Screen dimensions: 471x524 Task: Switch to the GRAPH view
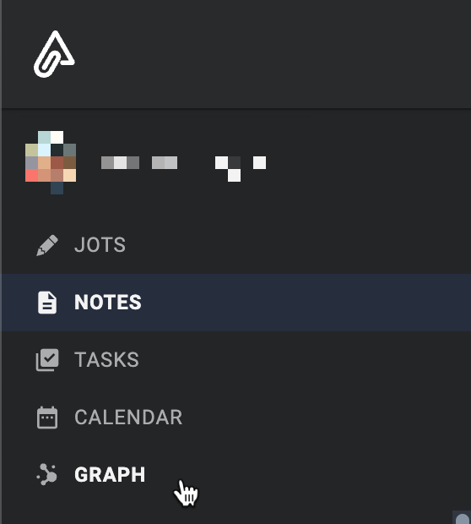tap(110, 474)
